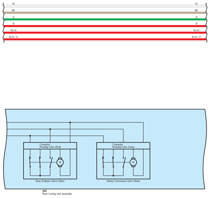Select the Connector Housing Color (Gray) header

(x=123, y=146)
